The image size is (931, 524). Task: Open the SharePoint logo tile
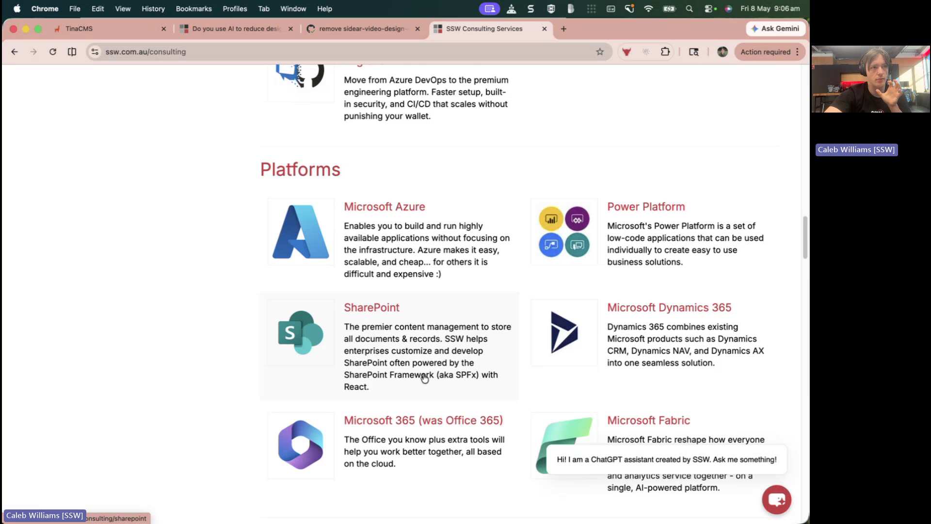point(301,333)
